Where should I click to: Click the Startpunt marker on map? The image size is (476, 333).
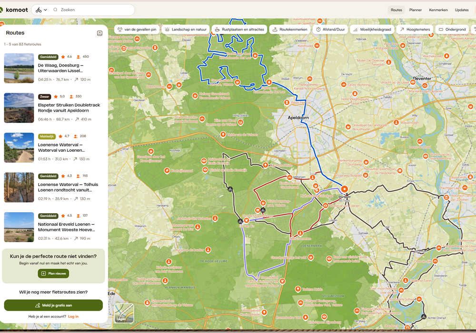point(344,189)
